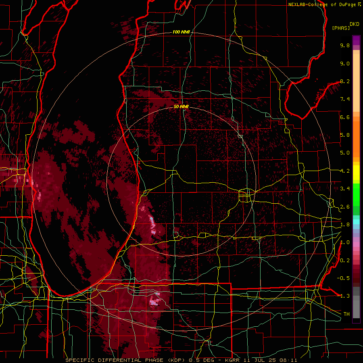
Task: Click the 8.2 value on color scale
Action: pyautogui.click(x=345, y=81)
